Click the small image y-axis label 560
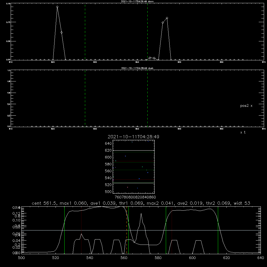267x267 pixels. (108, 171)
